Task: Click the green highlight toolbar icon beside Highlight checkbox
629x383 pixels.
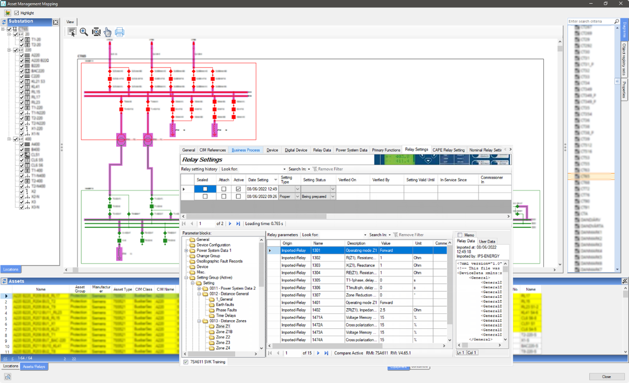Action: point(8,13)
